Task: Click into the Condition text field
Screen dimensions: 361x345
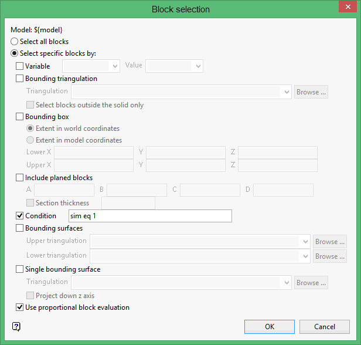Action: 150,216
